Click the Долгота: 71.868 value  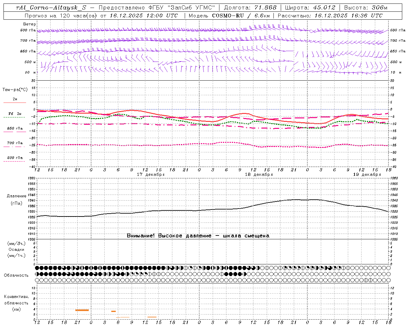pyautogui.click(x=250, y=8)
